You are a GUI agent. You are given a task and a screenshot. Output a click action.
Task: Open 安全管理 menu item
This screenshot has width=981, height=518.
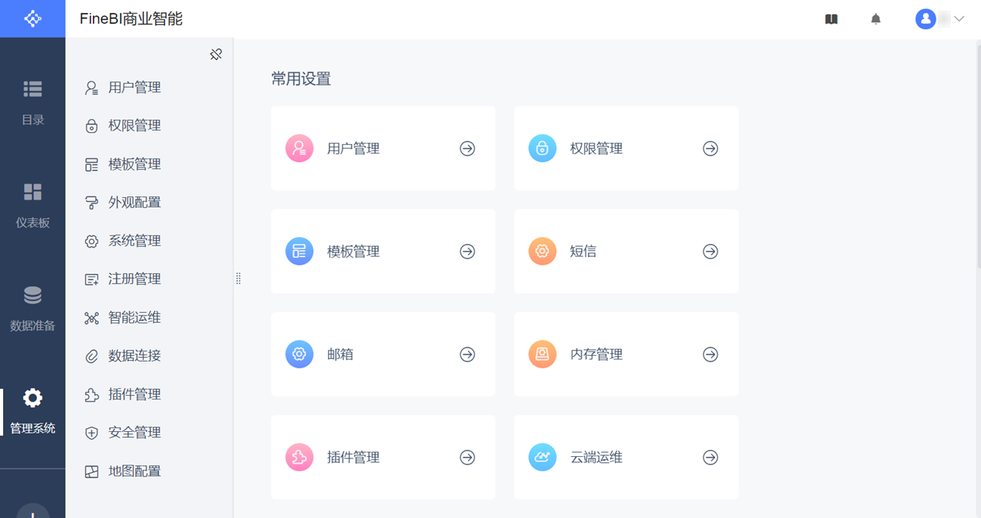[134, 433]
